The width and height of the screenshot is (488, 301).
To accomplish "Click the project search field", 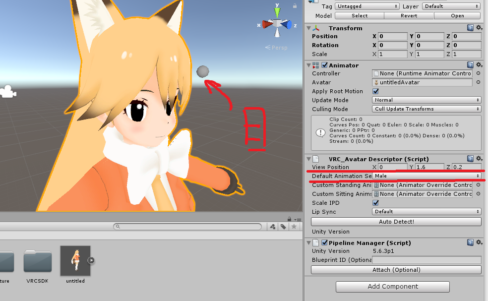I will pos(187,227).
